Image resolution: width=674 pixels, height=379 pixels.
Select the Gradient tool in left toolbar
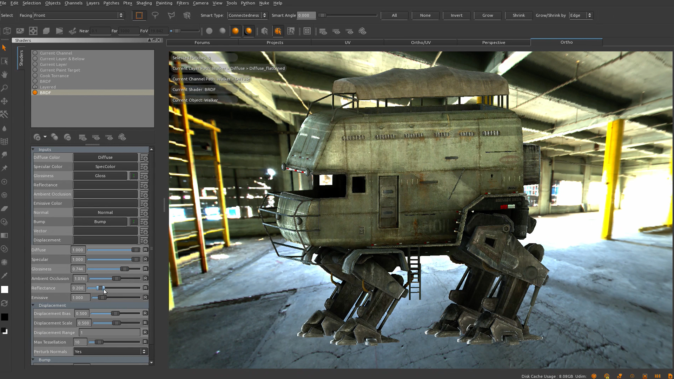(x=4, y=235)
